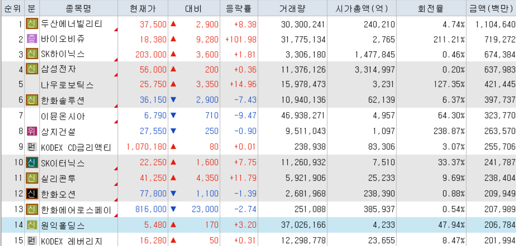516x246 pixels.
Task: Click turnover rate 238.87%
Action: tap(448, 131)
